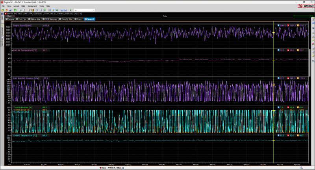Screen dimensions: 315x170
Task: Click the colored grid toolbar icon
Action: click(50, 10)
